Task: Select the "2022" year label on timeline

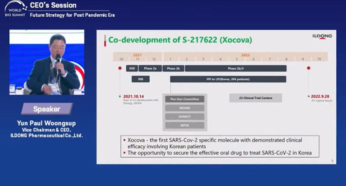Action: (245, 55)
